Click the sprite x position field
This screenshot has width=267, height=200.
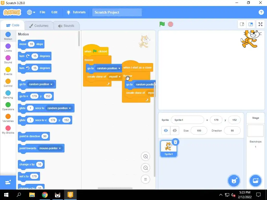216,120
